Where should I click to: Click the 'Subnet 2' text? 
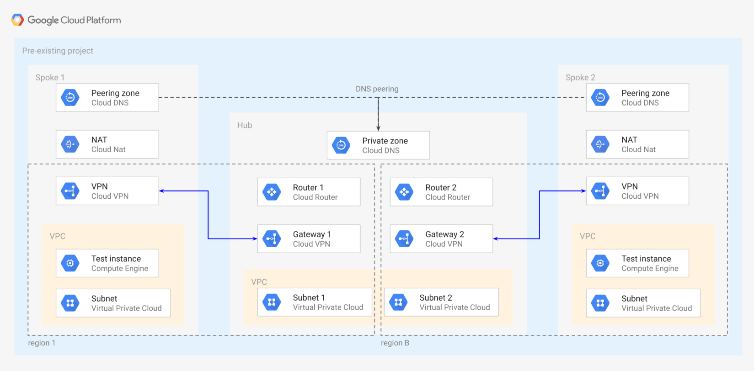[436, 297]
